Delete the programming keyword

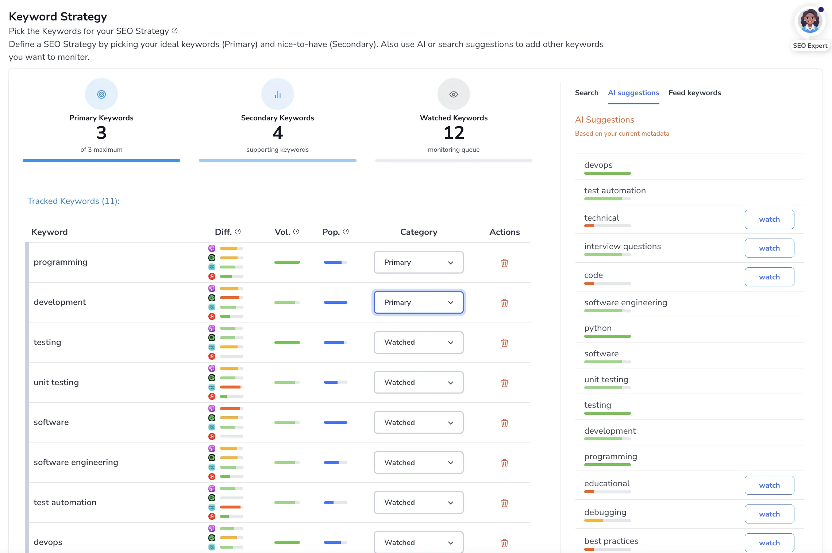tap(504, 263)
